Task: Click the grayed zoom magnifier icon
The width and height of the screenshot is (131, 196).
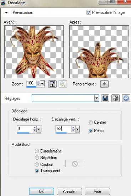Action: tap(63, 84)
